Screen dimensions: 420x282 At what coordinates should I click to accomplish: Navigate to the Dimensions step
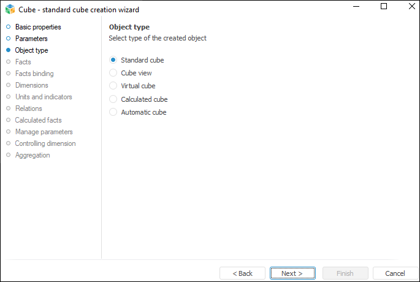click(x=31, y=85)
